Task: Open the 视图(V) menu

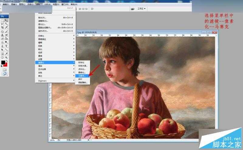Action: click(56, 4)
